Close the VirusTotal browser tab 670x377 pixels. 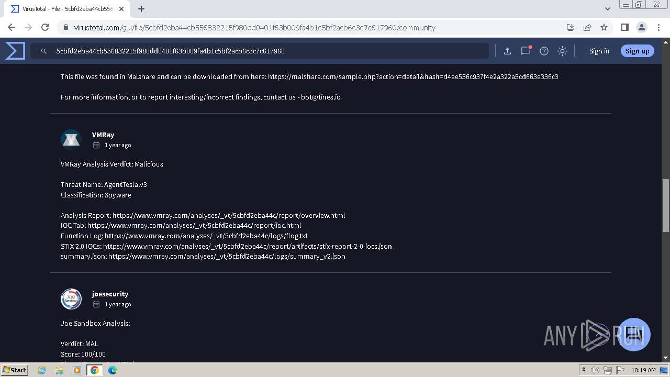(121, 9)
